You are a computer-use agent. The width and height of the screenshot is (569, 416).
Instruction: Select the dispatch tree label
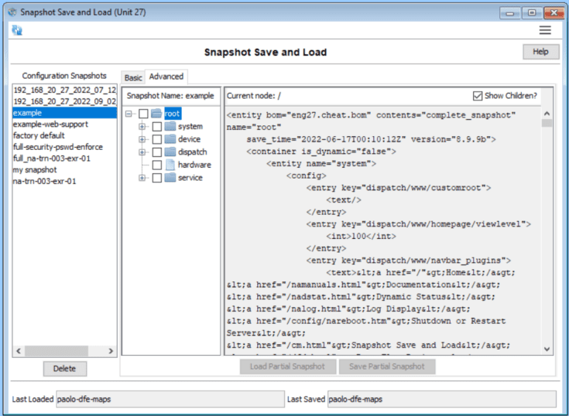click(192, 152)
